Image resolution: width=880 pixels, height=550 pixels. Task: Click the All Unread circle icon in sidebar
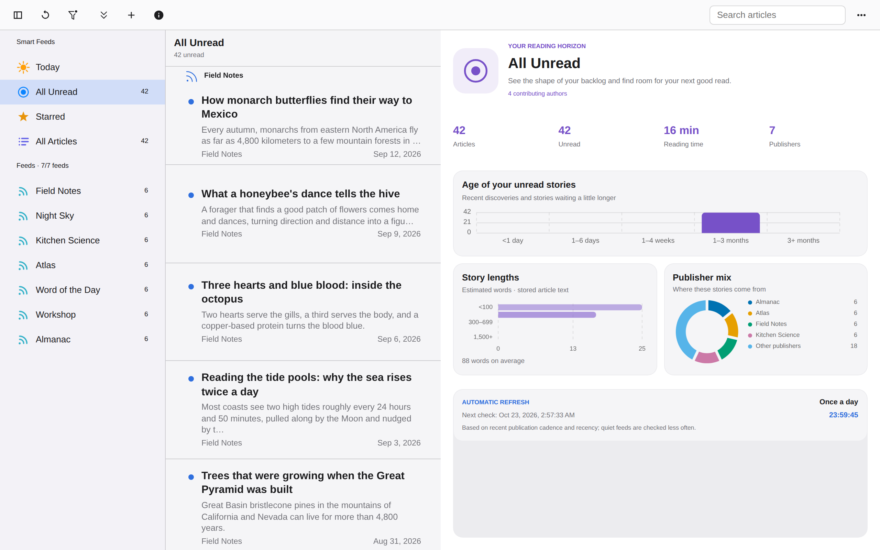[x=23, y=92]
